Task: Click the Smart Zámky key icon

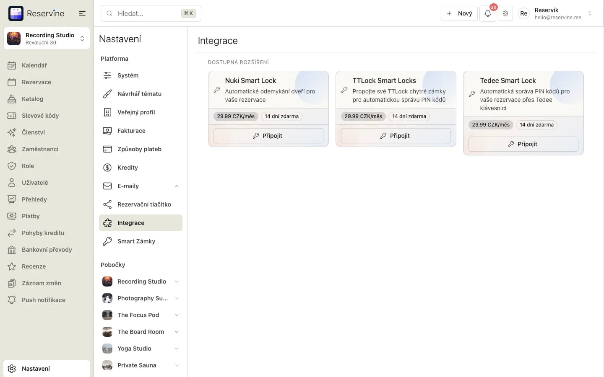Action: [107, 241]
